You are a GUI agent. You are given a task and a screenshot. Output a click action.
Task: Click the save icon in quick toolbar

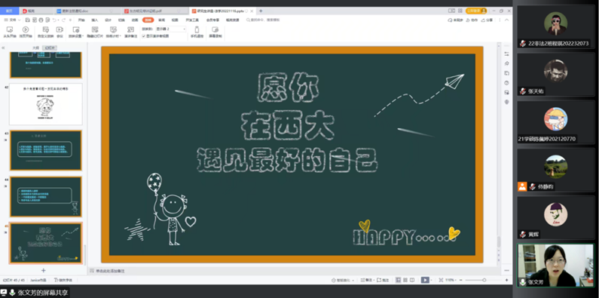click(28, 20)
